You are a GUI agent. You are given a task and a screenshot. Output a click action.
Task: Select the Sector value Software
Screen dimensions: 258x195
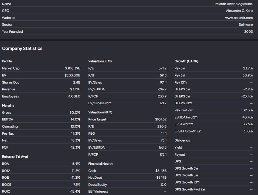pos(246,25)
